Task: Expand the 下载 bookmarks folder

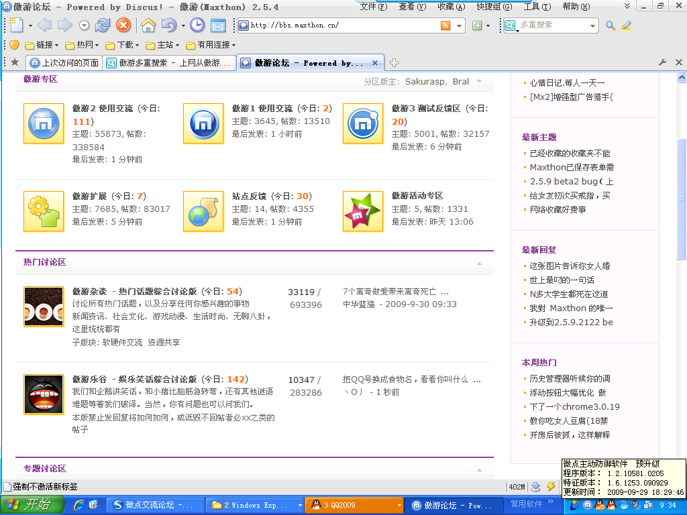Action: 122,45
